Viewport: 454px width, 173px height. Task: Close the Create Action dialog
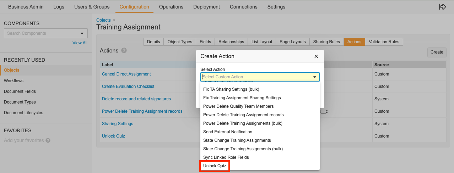(316, 56)
